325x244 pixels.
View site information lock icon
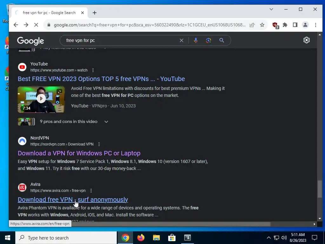pos(49,25)
